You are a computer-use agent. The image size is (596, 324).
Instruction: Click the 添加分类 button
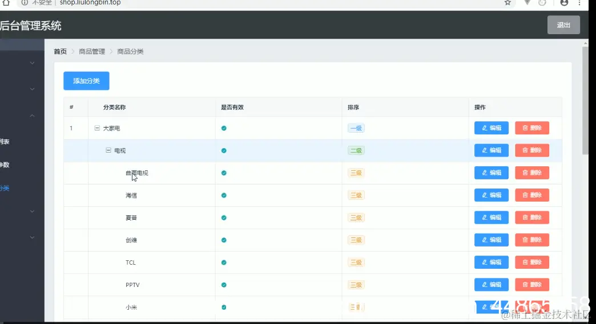click(86, 81)
